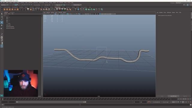Toggle Modeling Toolkit sidebar icon at top right
The width and height of the screenshot is (192, 108).
pos(184,5)
